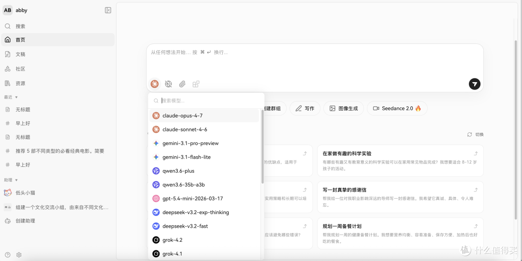Click arrow icon on 规划一周备餐计划 card
The image size is (522, 261).
(x=476, y=226)
